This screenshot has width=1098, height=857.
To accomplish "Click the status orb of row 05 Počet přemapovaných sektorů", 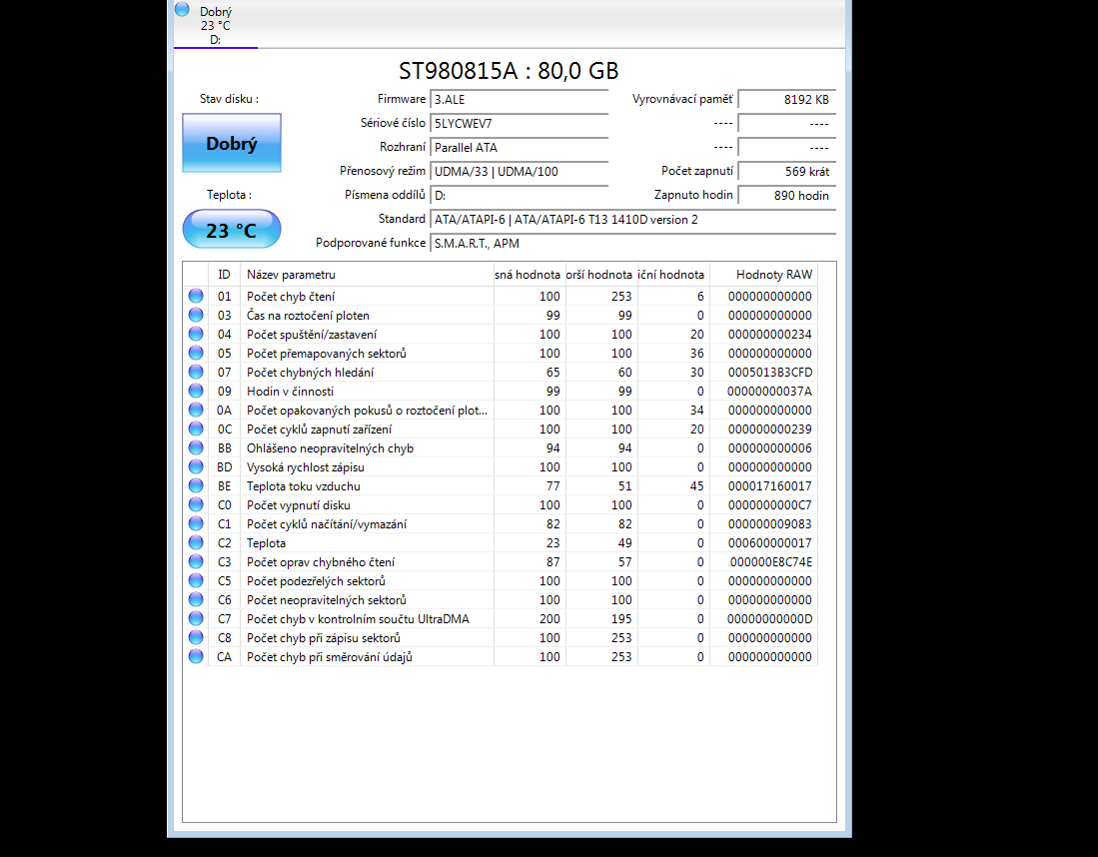I will 196,353.
